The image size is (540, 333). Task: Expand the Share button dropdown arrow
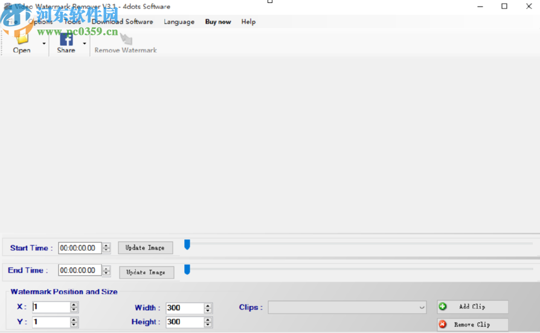(85, 44)
